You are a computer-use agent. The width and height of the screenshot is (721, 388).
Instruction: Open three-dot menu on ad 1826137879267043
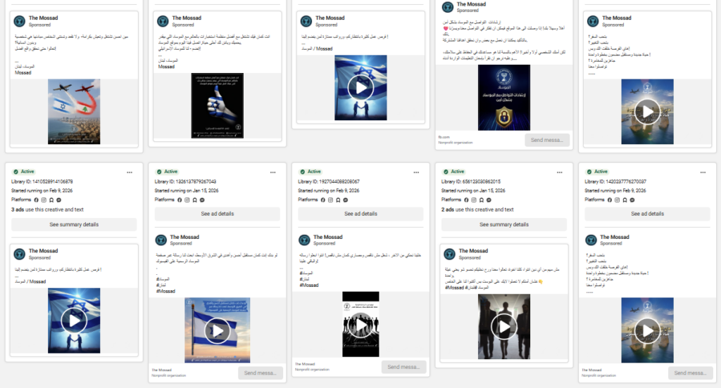pyautogui.click(x=273, y=172)
